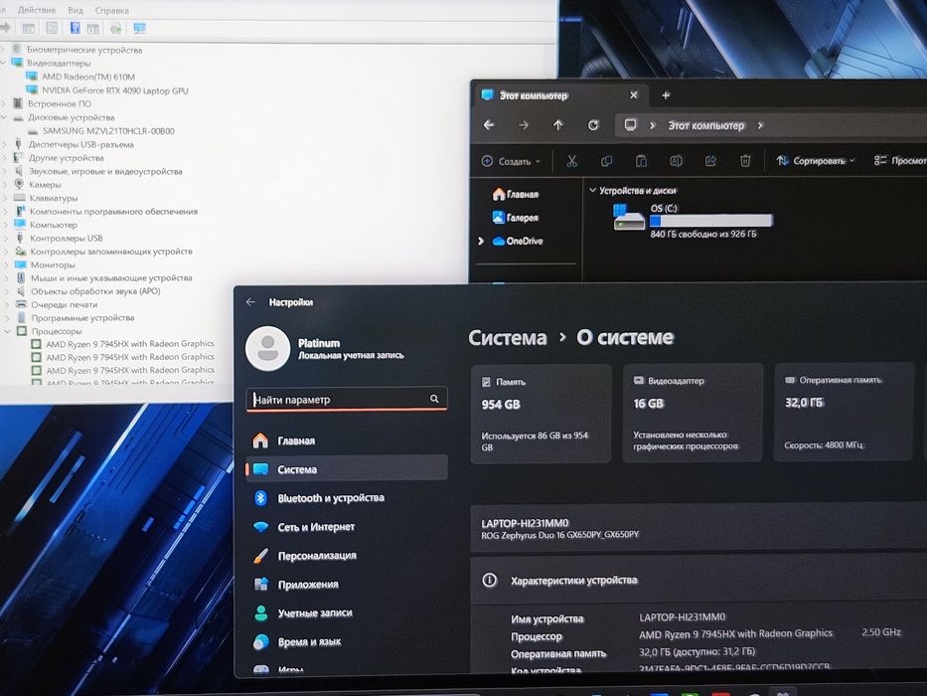The image size is (927, 696).
Task: Go up one folder level in Explorer
Action: (558, 125)
